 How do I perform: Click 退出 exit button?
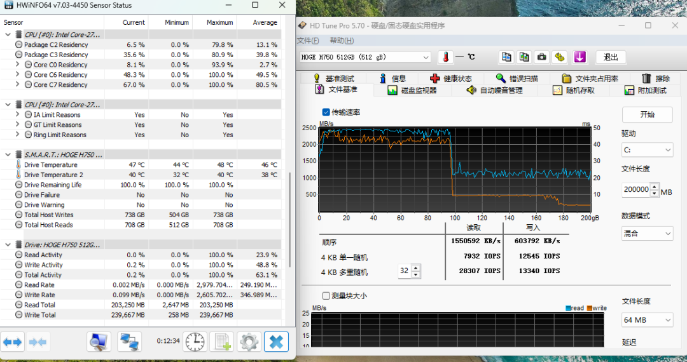pyautogui.click(x=611, y=57)
